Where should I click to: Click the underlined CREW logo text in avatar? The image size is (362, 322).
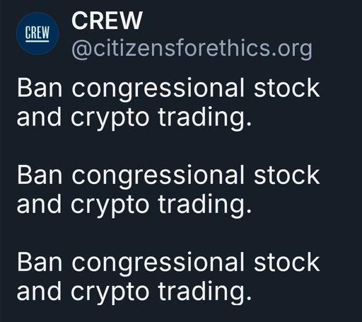click(37, 34)
